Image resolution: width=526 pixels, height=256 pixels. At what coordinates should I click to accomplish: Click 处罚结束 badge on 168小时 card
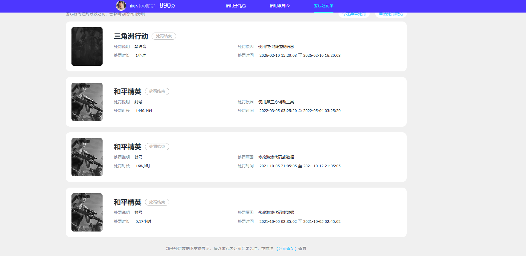coord(157,147)
